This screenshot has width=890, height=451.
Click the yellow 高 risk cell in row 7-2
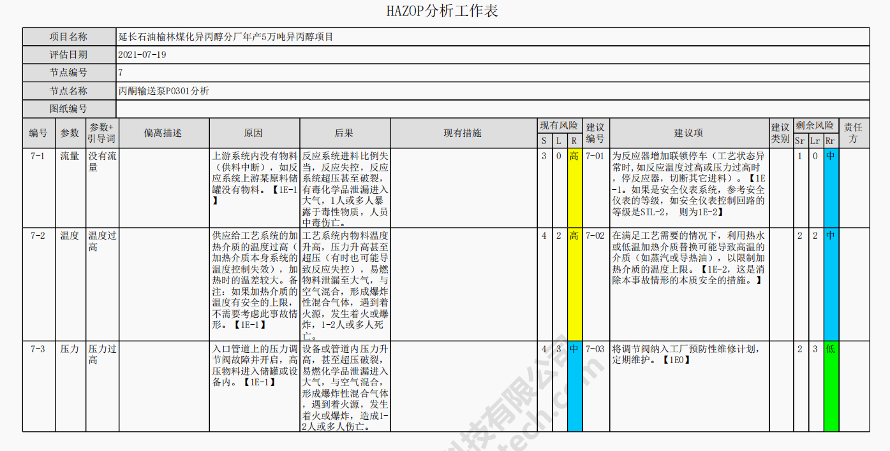click(x=574, y=284)
